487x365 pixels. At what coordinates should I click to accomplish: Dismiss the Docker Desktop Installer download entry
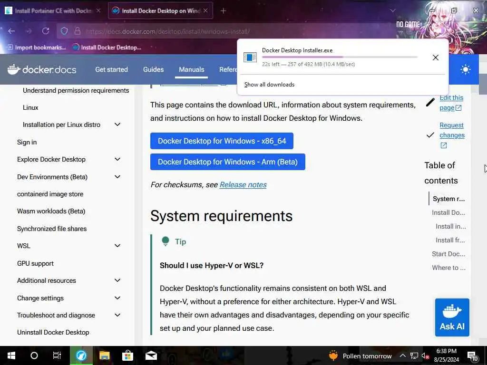[x=436, y=58]
